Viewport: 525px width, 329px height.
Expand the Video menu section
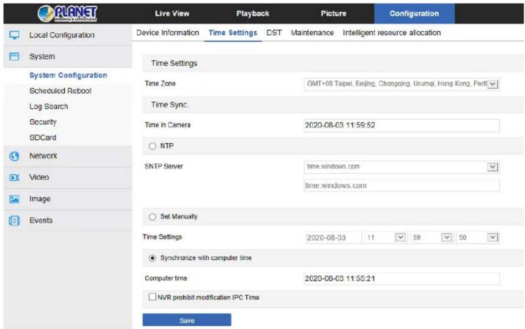coord(68,178)
